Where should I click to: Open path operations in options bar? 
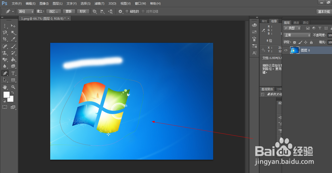coord(95,11)
